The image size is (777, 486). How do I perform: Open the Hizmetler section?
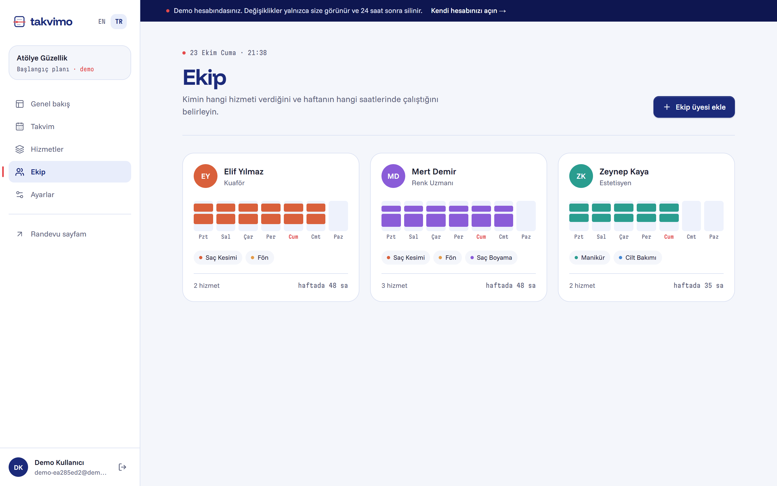(x=70, y=149)
